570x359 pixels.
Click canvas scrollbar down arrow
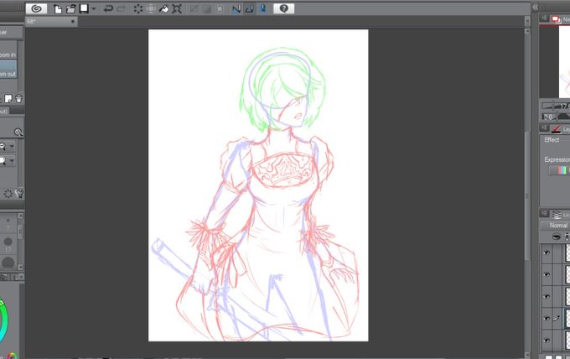coord(527,354)
